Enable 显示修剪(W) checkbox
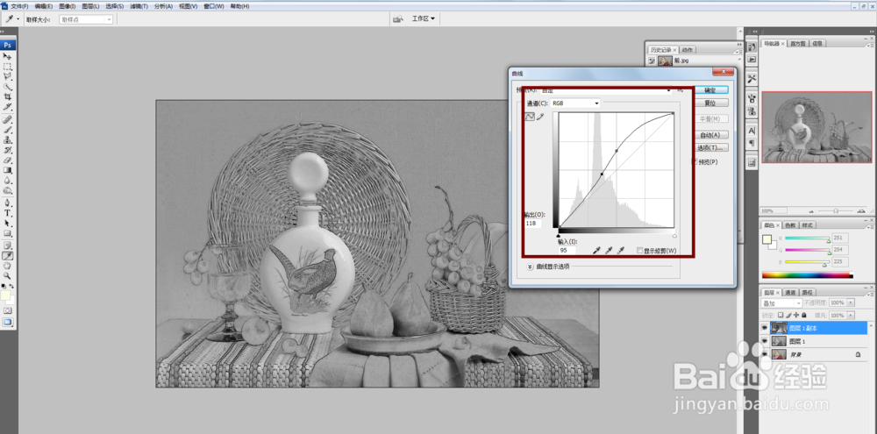Image resolution: width=877 pixels, height=434 pixels. [x=640, y=251]
